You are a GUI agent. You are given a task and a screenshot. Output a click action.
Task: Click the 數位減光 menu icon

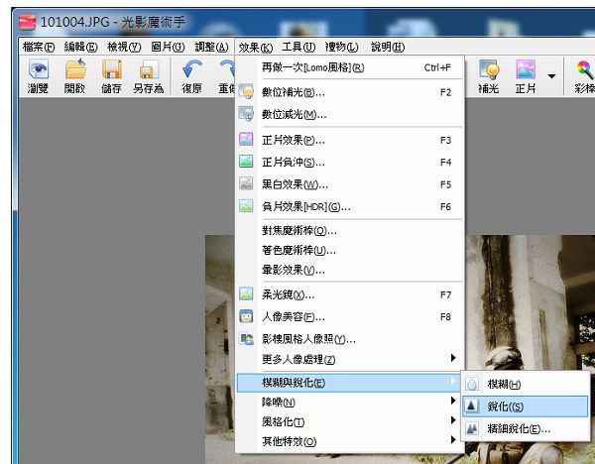point(246,113)
